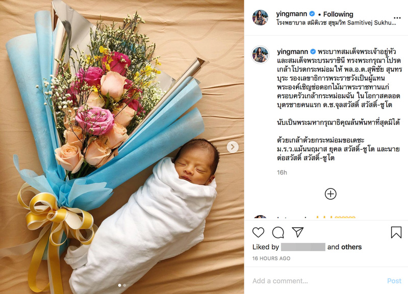
Task: Open comments via speech bubble icon
Action: point(278,232)
